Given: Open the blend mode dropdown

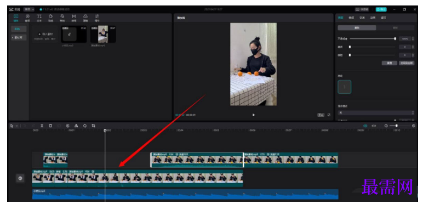Looking at the screenshot, I should pyautogui.click(x=376, y=112).
